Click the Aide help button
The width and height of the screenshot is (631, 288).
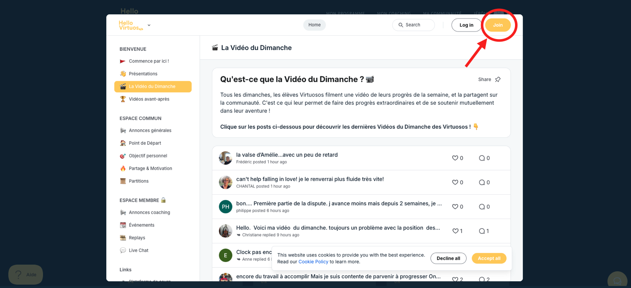(26, 275)
